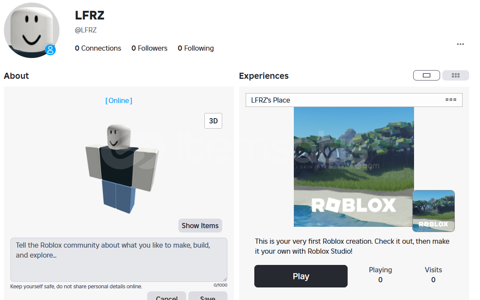The width and height of the screenshot is (480, 300).
Task: Open the 0 Following list
Action: 196,48
